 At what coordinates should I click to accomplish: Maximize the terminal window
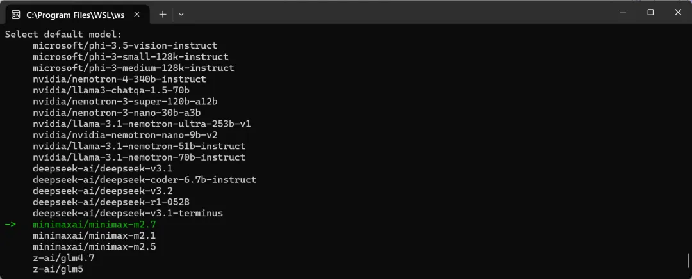650,12
